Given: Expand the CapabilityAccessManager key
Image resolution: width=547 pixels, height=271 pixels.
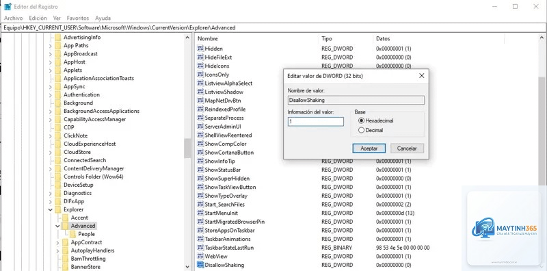Looking at the screenshot, I should point(51,120).
